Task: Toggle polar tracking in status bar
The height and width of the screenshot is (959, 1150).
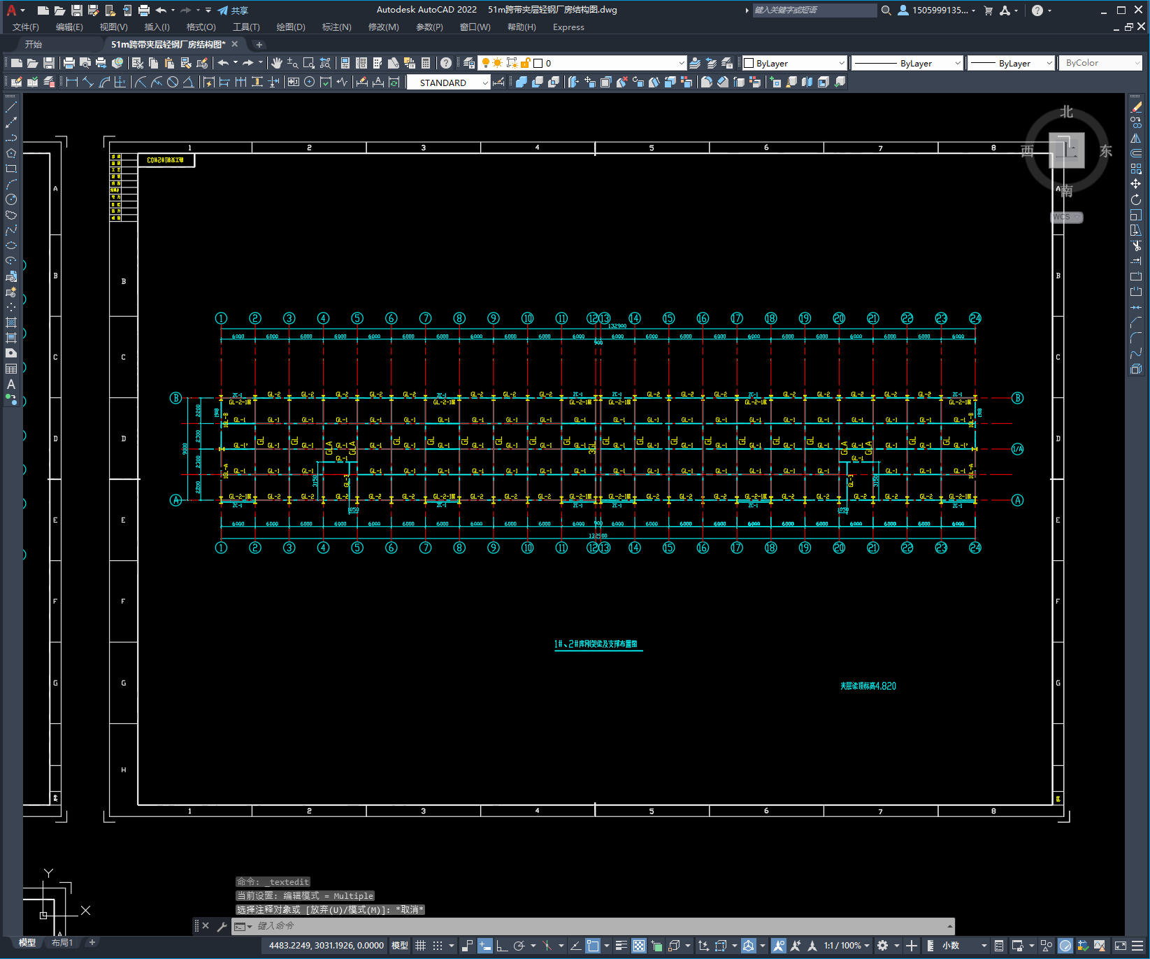Action: [519, 946]
